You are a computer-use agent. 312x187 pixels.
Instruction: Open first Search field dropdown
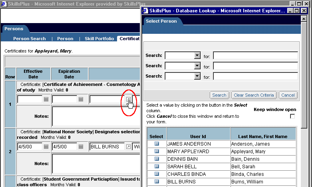coord(197,55)
